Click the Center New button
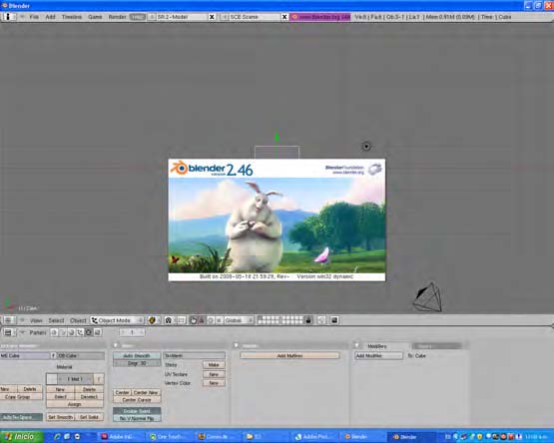The width and height of the screenshot is (554, 443). tap(146, 392)
